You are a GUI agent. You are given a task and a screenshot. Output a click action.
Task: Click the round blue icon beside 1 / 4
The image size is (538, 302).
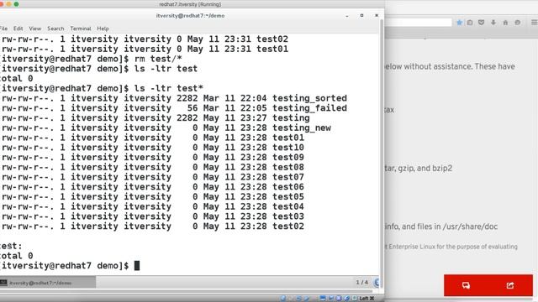(x=377, y=283)
